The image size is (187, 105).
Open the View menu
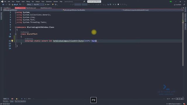13,1
